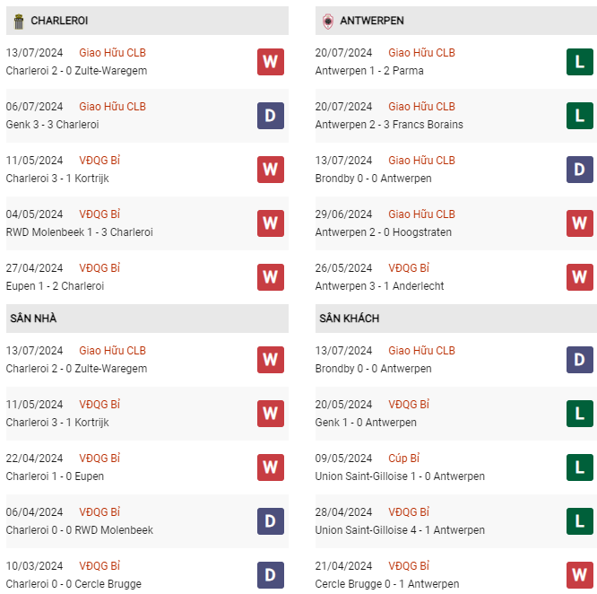The width and height of the screenshot is (597, 594).
Task: Open Cúp Bỉ link for 09/05/2024 match
Action: [403, 458]
